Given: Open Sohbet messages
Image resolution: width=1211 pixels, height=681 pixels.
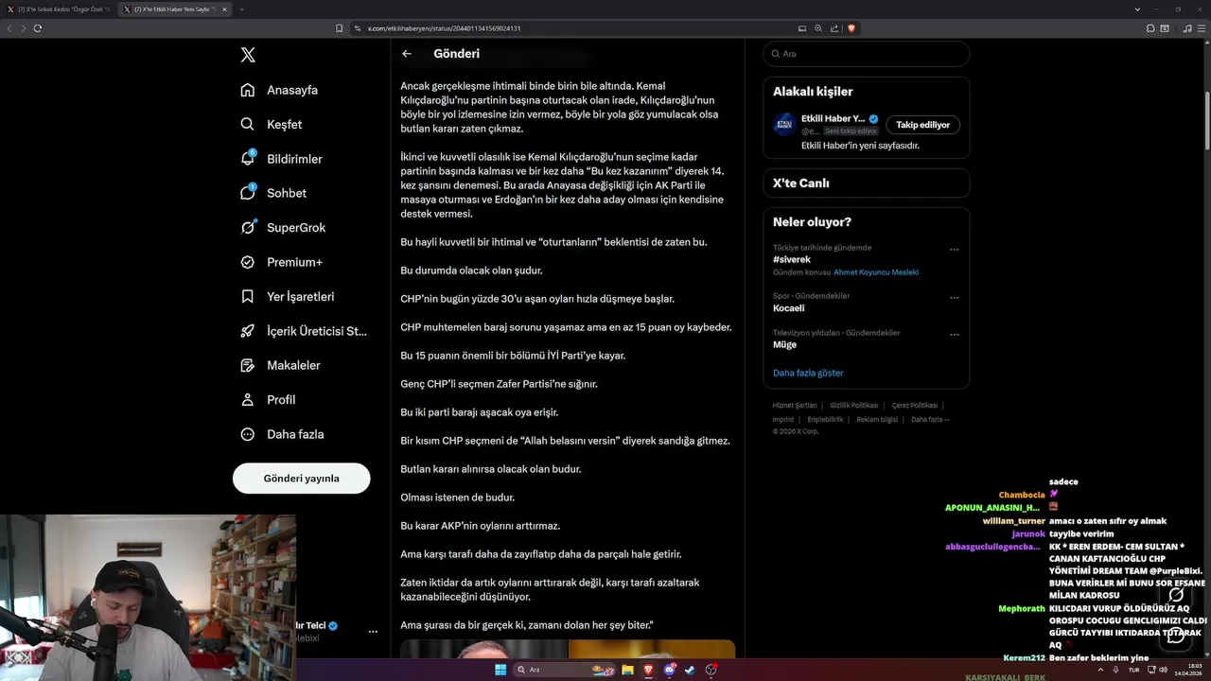Looking at the screenshot, I should click(273, 193).
